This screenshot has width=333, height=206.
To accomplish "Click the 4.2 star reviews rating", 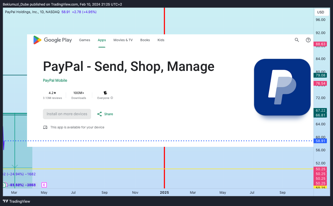I will tap(52, 95).
